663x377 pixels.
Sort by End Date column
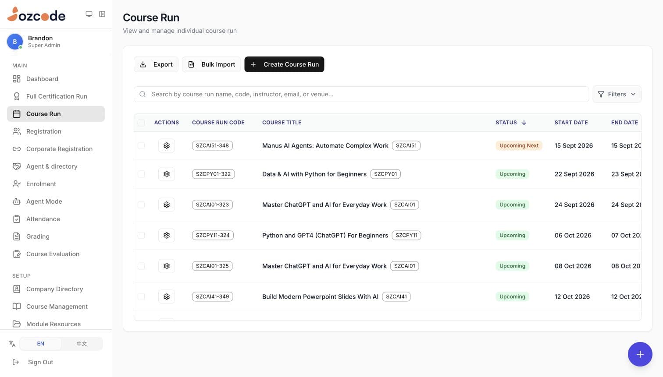pos(624,123)
